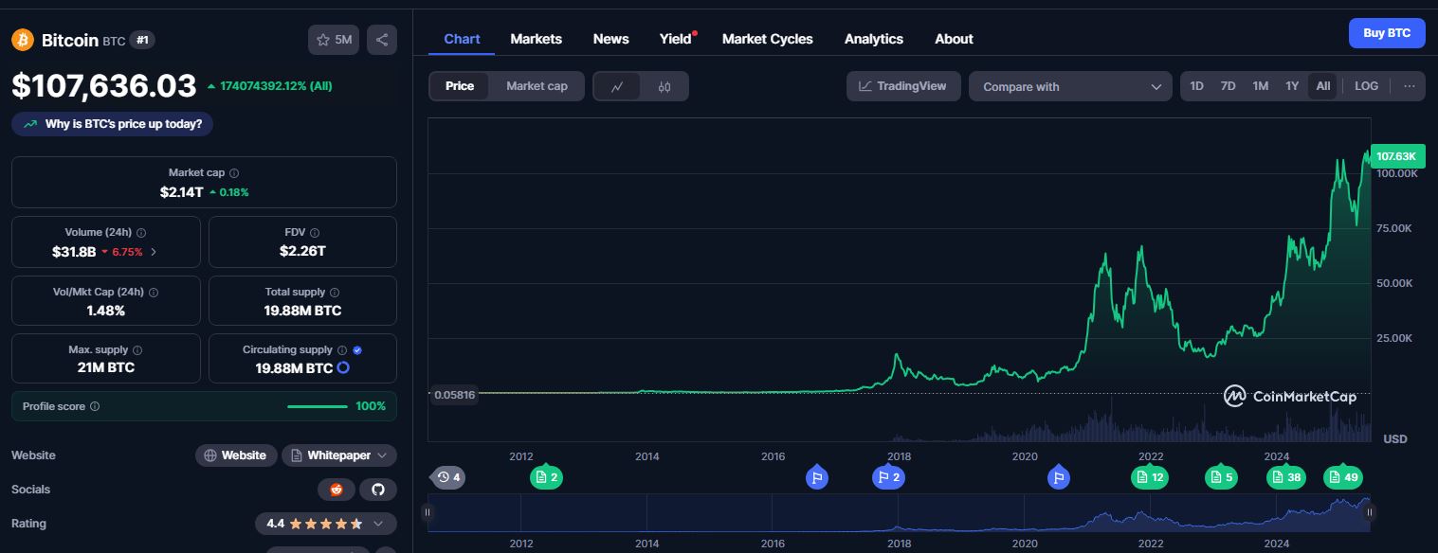Select the Price chart toggle

click(460, 86)
